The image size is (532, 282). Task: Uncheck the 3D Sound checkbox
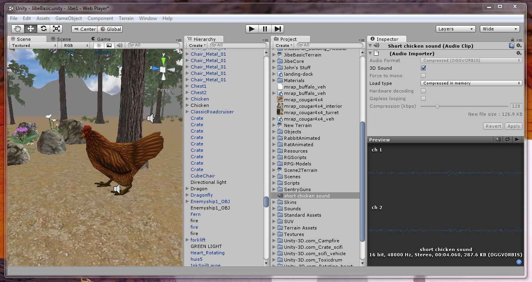(423, 68)
